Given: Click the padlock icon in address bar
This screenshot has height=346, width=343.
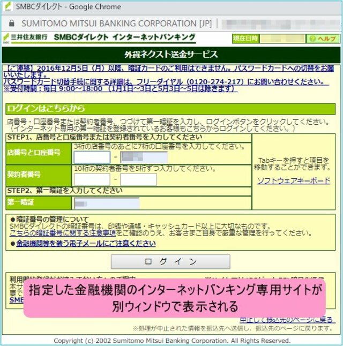Looking at the screenshot, I should (12, 23).
